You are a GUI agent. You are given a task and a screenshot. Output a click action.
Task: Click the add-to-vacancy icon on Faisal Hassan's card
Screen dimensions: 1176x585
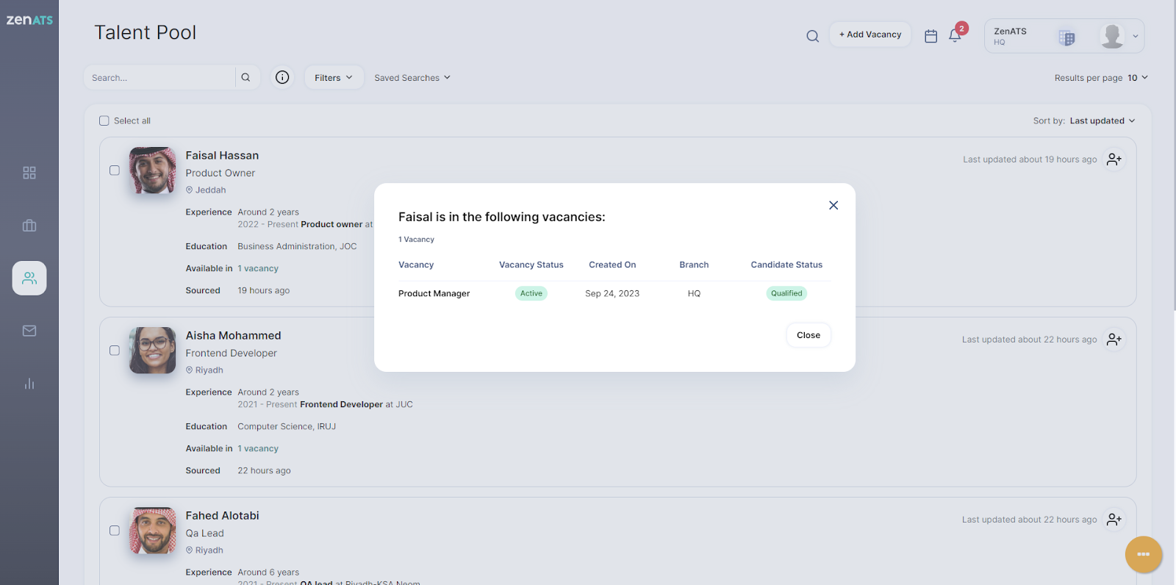(x=1114, y=159)
